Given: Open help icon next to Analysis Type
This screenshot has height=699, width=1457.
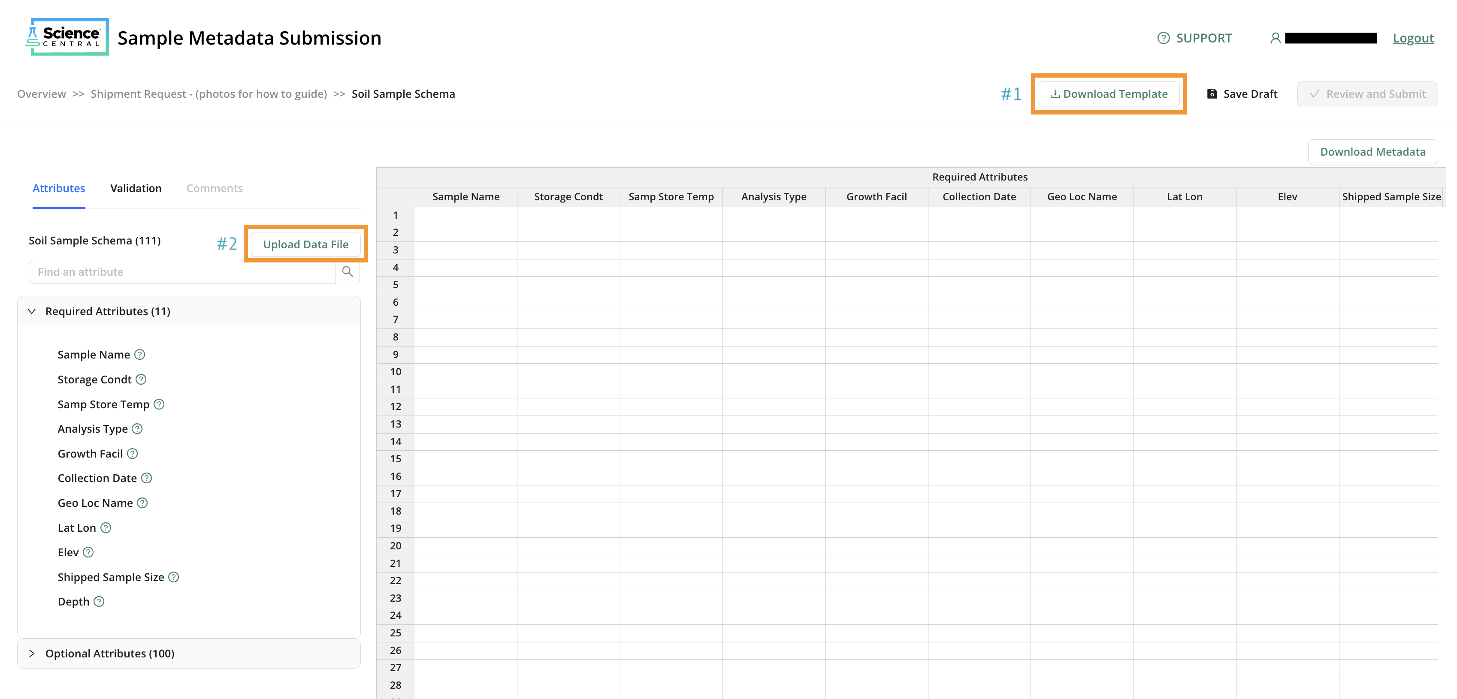Looking at the screenshot, I should click(137, 429).
